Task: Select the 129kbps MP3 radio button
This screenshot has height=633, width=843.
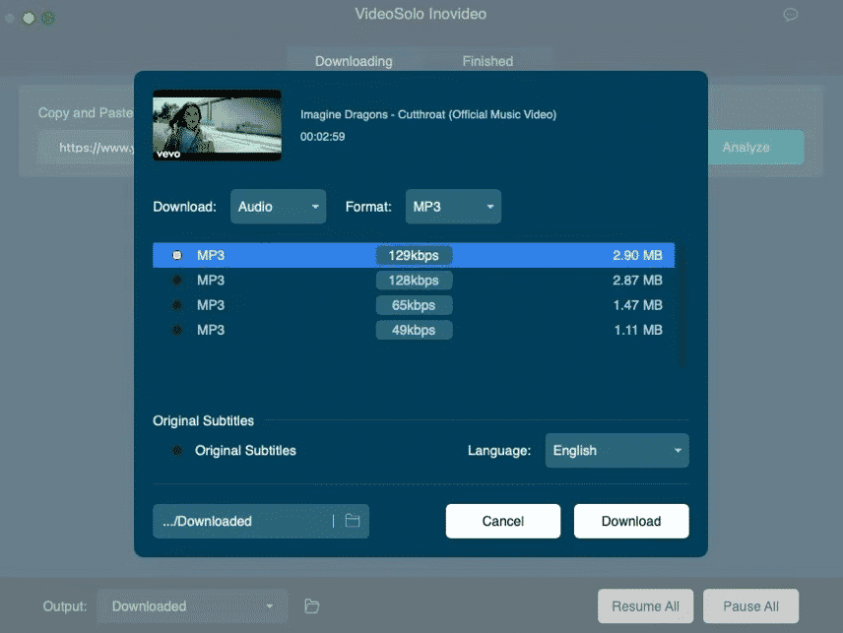Action: pyautogui.click(x=177, y=255)
